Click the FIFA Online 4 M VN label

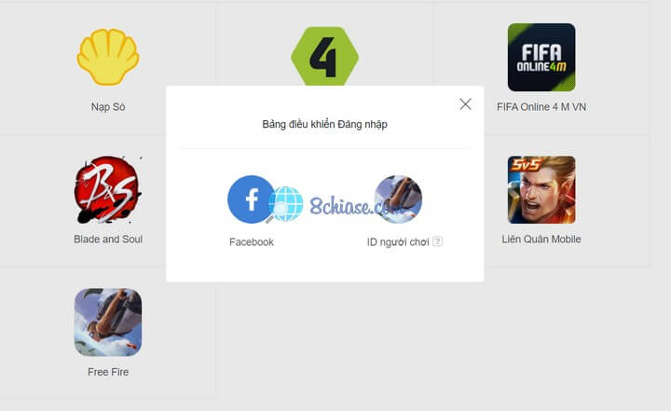(x=541, y=106)
